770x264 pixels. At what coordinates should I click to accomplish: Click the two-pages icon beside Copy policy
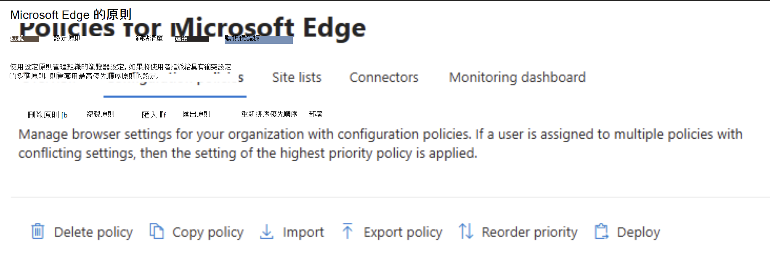[157, 232]
